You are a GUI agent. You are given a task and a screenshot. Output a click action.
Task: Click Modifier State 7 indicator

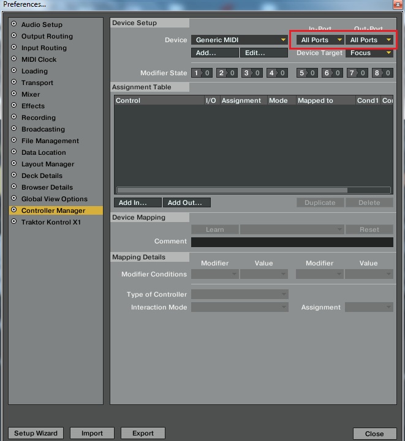[357, 73]
